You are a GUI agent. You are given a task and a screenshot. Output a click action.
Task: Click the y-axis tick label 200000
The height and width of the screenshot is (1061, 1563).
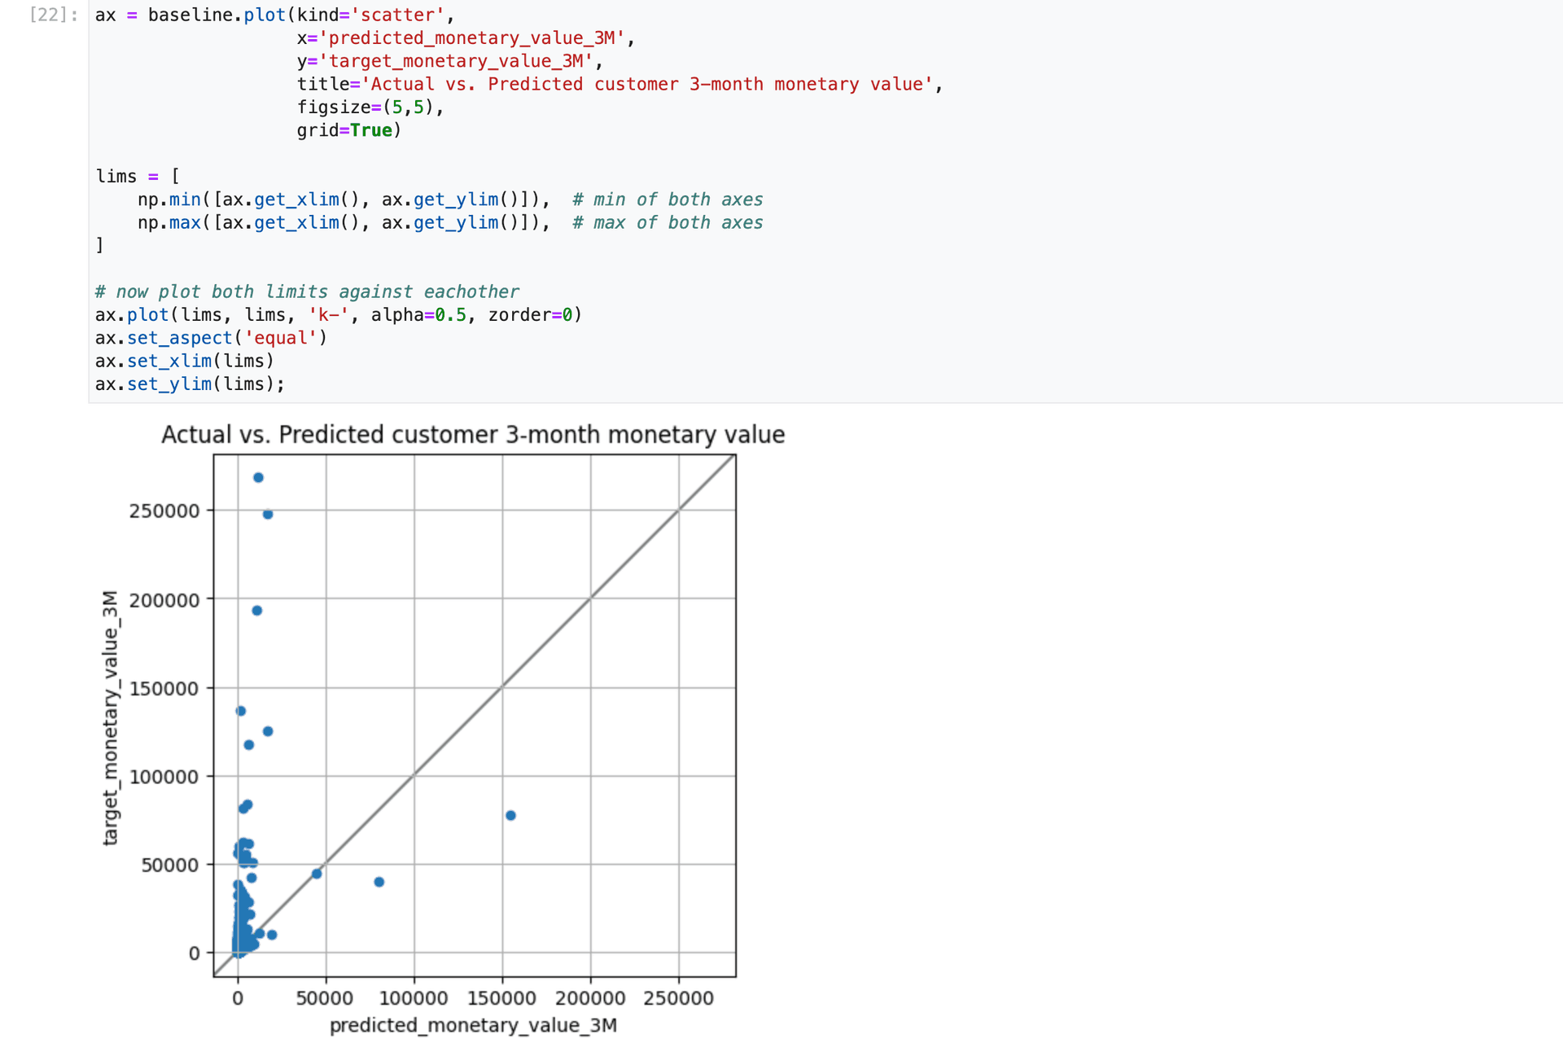[x=164, y=600]
